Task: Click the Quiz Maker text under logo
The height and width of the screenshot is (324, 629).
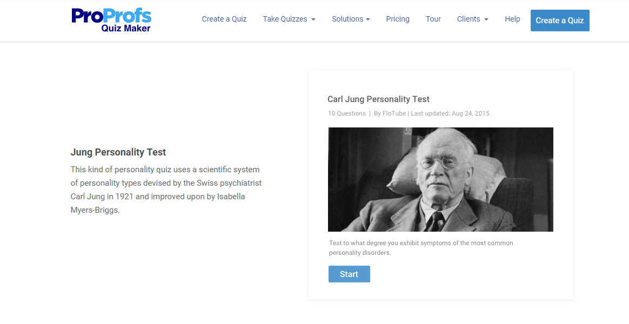Action: coord(126,28)
